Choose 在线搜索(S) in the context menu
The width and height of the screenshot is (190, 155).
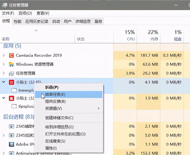pos(69,141)
